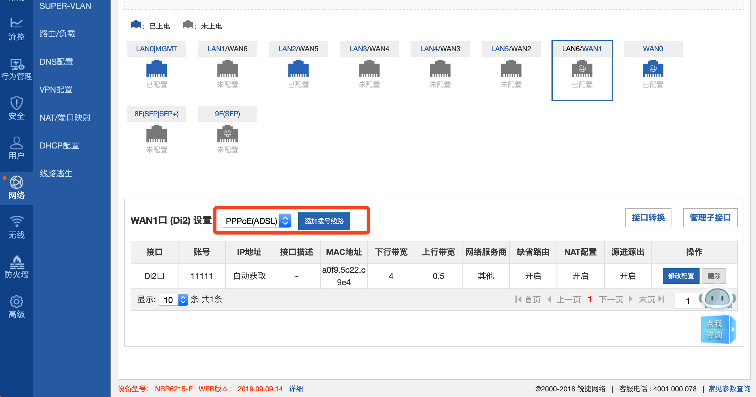Select the LAN3/WAN4 port icon
This screenshot has width=756, height=397.
pos(369,69)
